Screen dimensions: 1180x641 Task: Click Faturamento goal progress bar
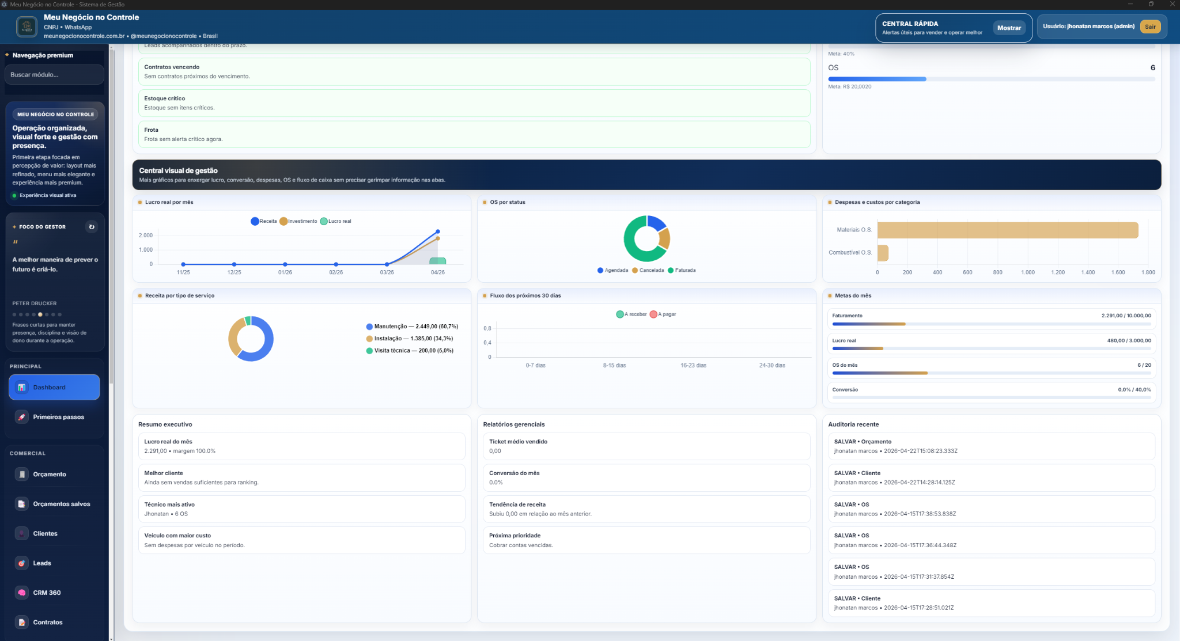point(991,324)
